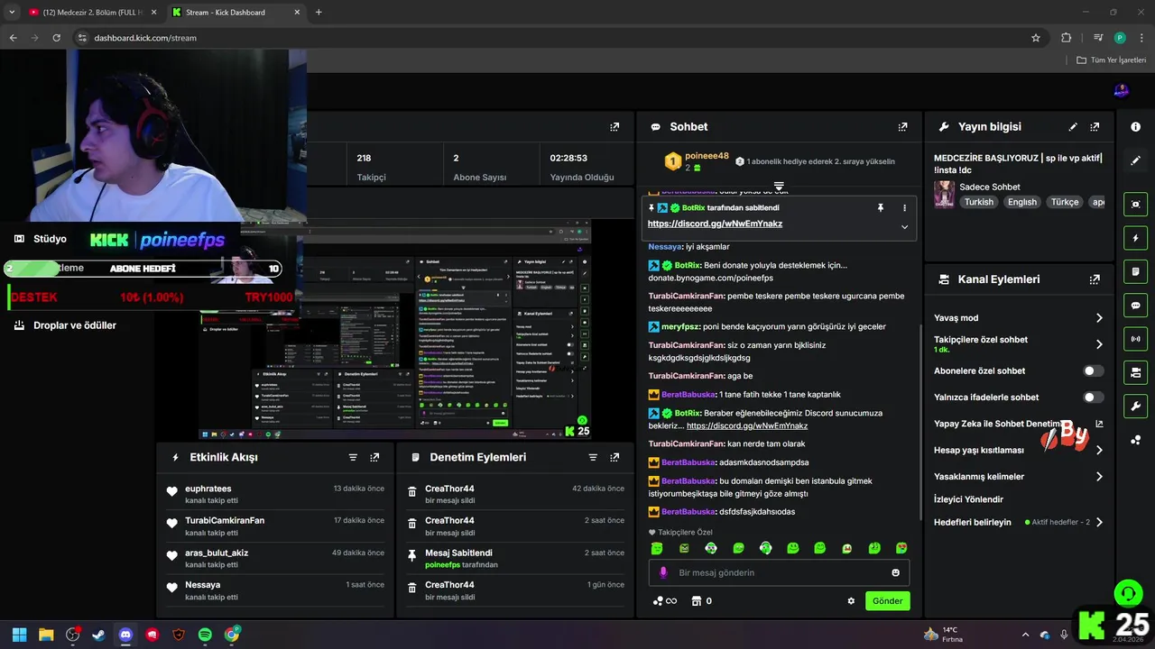Collapse the chat leaderboard header arrow

[x=779, y=186]
